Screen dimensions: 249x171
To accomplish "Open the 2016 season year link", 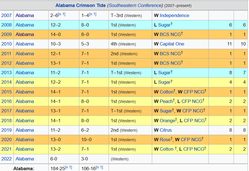I will click(6, 101).
